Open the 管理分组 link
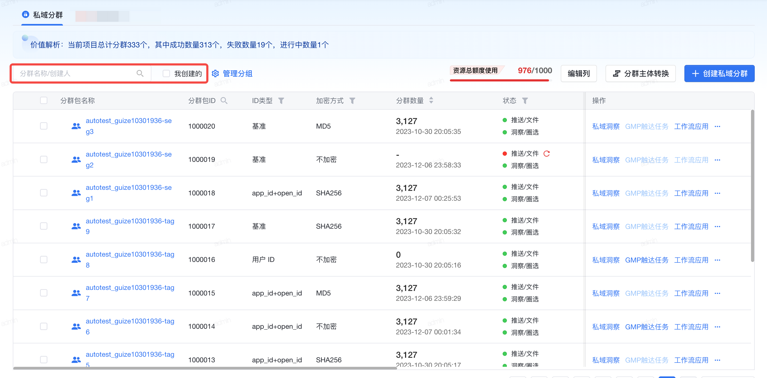Viewport: 767px width, 378px height. click(237, 73)
